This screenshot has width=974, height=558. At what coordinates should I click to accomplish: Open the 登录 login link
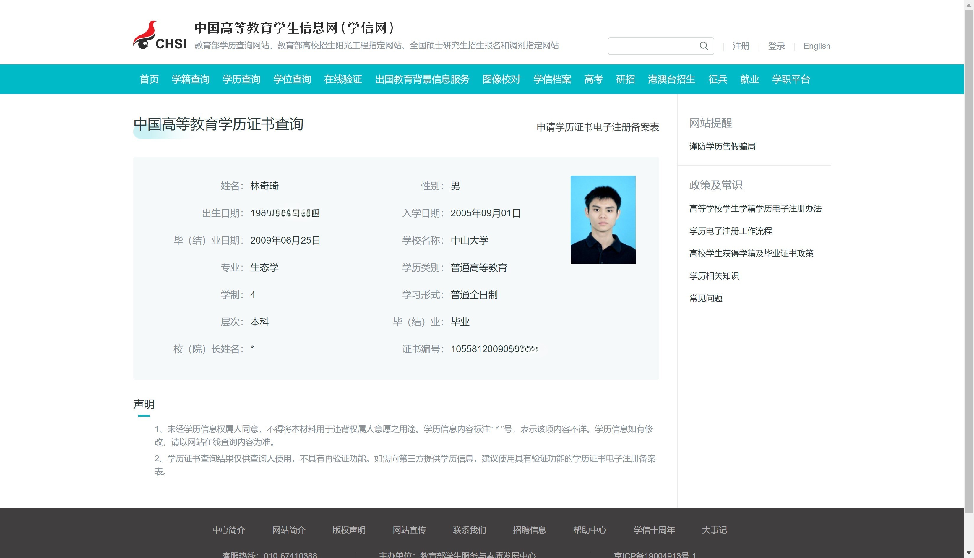776,46
